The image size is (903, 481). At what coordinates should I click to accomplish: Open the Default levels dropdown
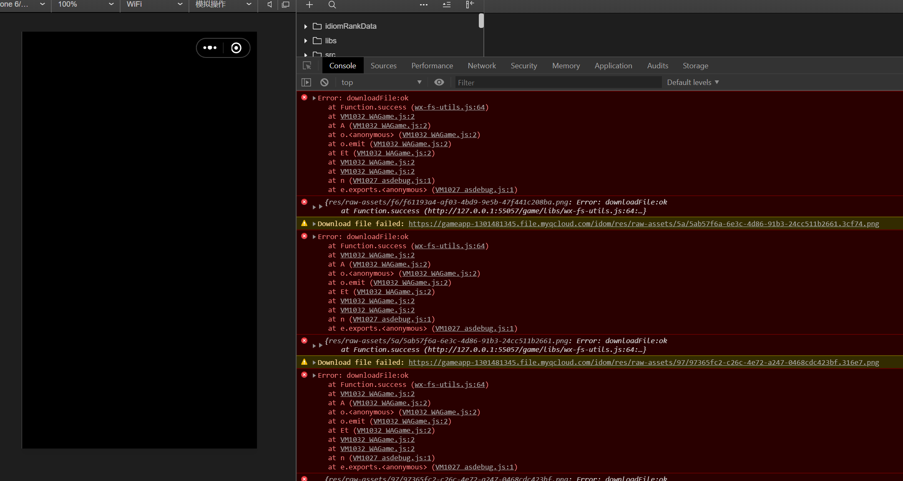[x=693, y=82]
